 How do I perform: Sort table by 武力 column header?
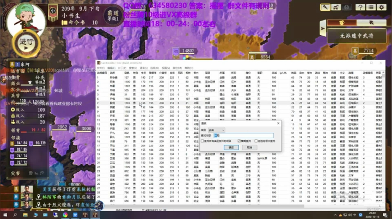pyautogui.click(x=302, y=73)
